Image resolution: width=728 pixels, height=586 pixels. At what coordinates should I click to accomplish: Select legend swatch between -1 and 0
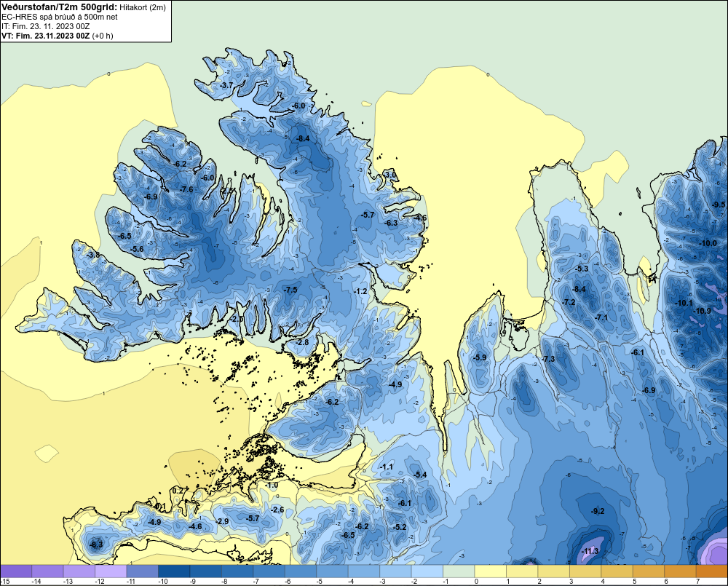coord(458,571)
